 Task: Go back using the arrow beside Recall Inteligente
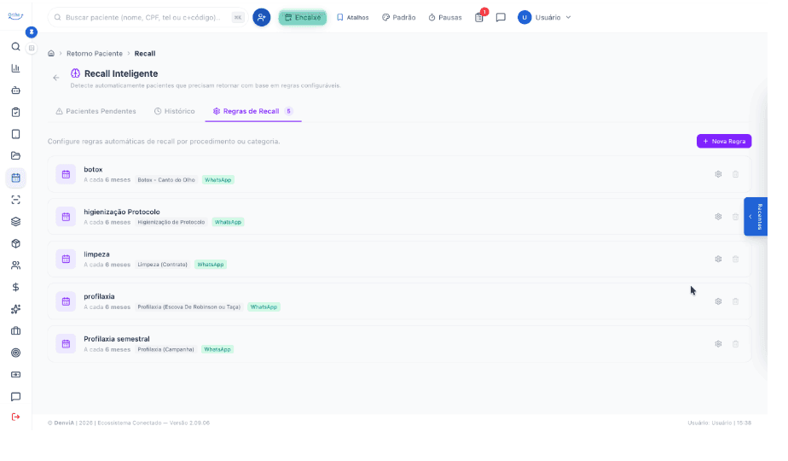[55, 78]
